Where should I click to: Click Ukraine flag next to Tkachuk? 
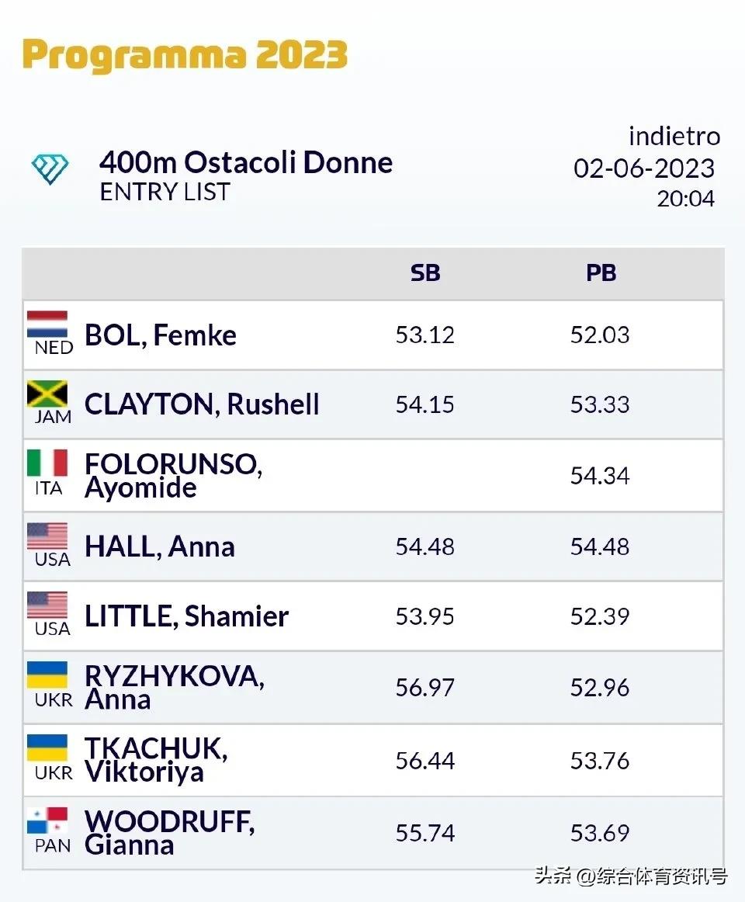pos(47,748)
